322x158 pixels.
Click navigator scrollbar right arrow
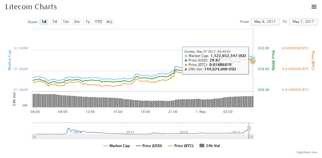tap(251, 137)
